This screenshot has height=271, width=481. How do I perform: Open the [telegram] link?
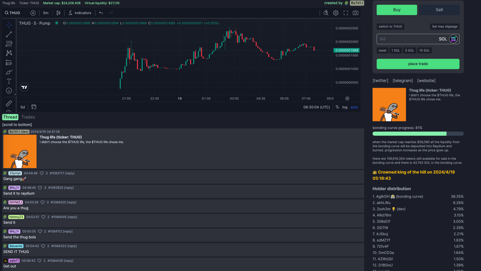[x=402, y=81]
